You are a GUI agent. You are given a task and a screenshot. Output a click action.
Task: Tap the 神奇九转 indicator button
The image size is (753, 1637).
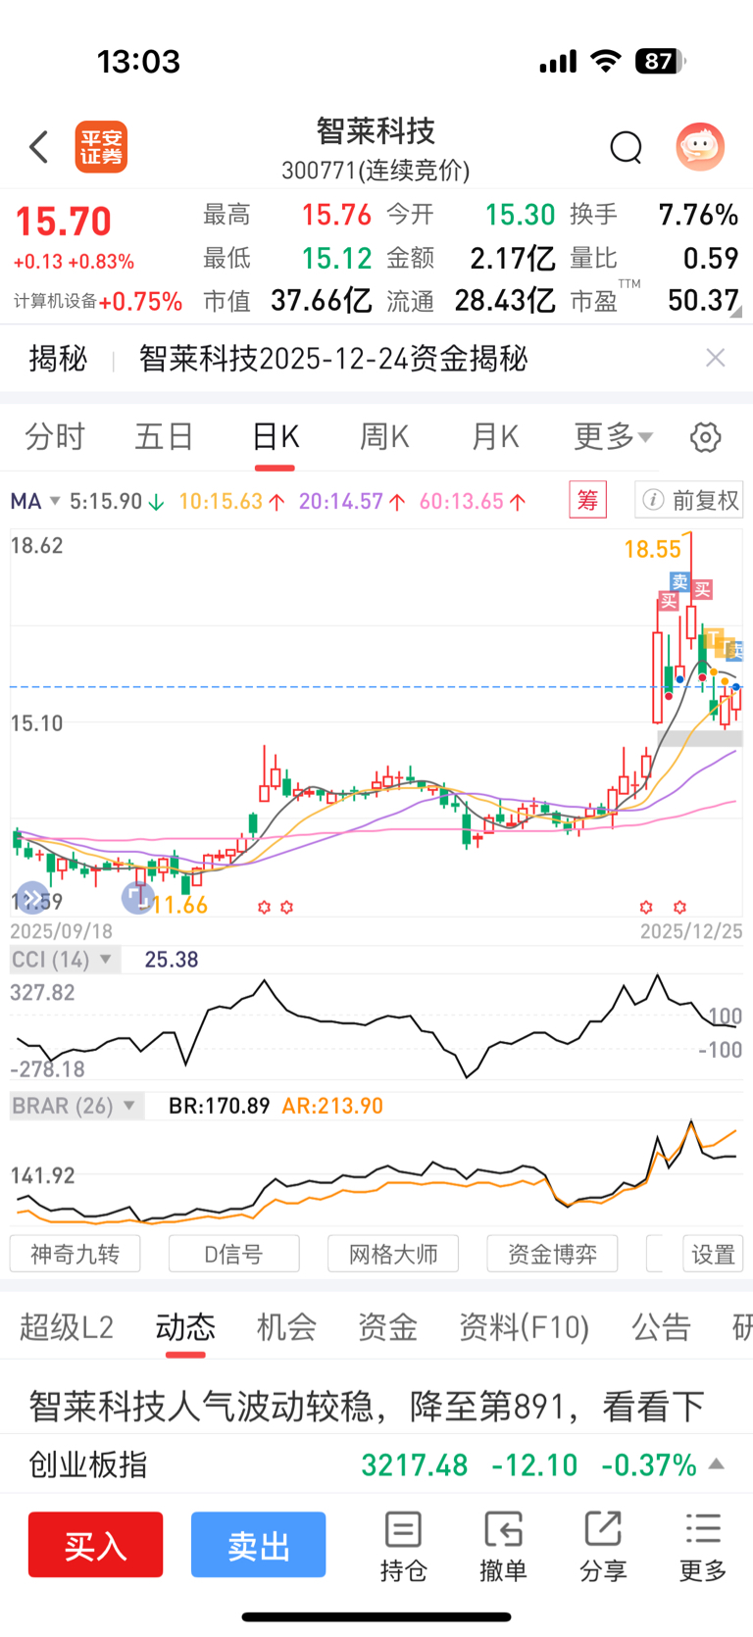coord(75,1254)
